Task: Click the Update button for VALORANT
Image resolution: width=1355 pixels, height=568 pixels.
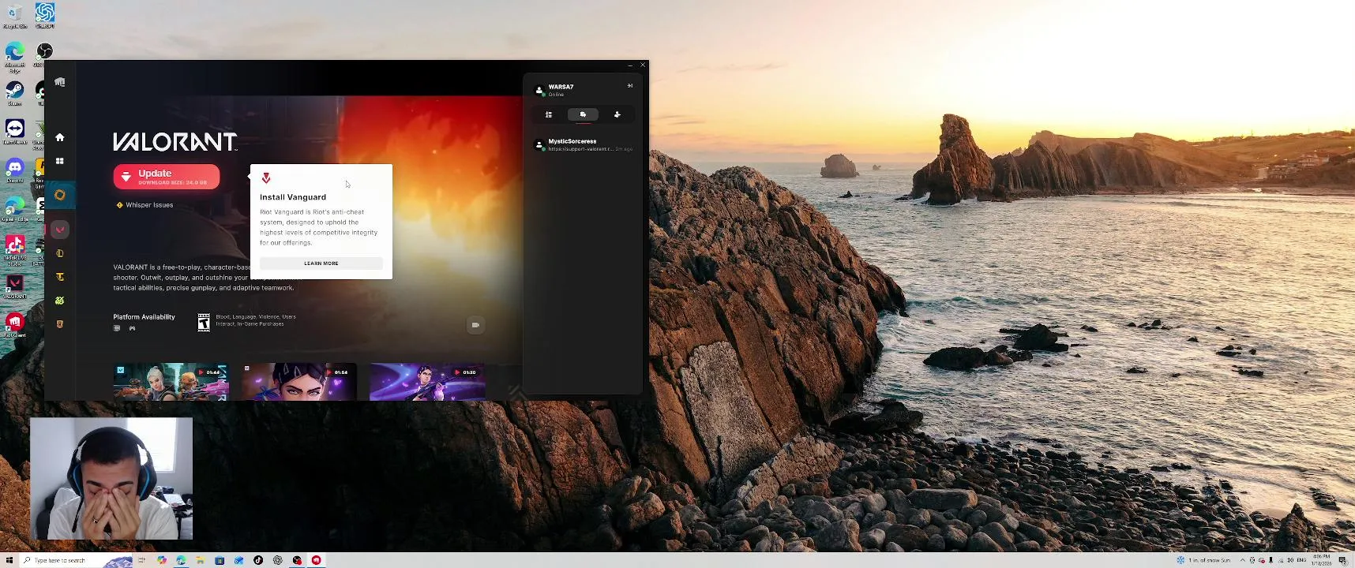Action: 167,177
